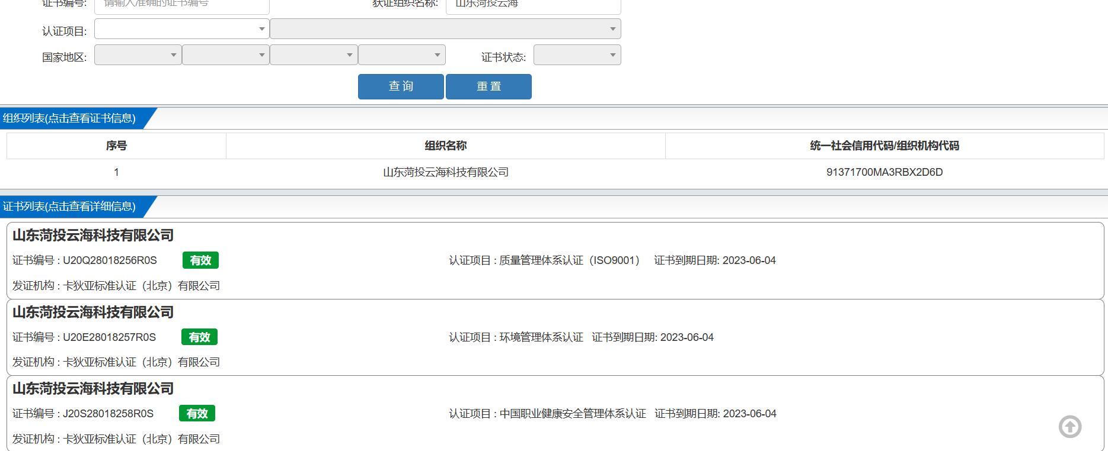
Task: Click the 查询 search button
Action: [x=401, y=86]
